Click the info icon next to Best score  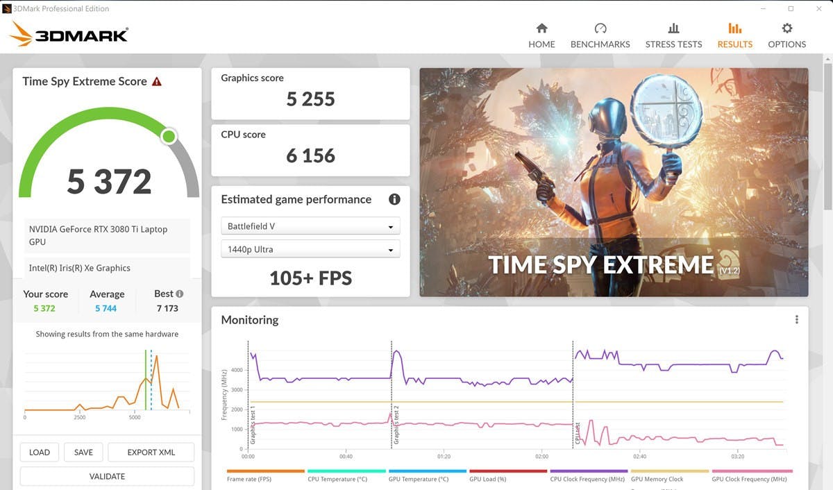point(180,294)
